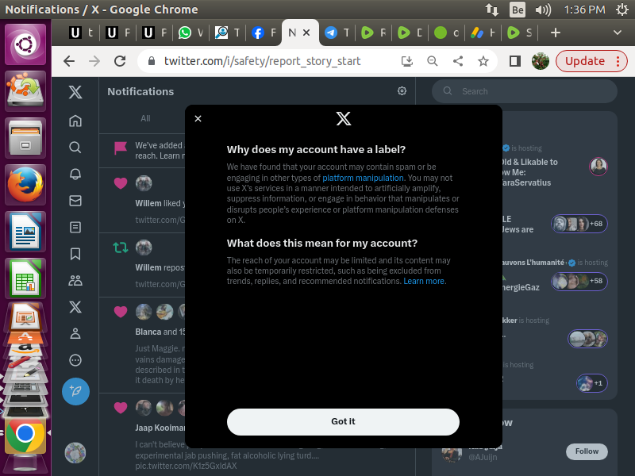
Task: Open the platform manipulation link
Action: point(363,178)
